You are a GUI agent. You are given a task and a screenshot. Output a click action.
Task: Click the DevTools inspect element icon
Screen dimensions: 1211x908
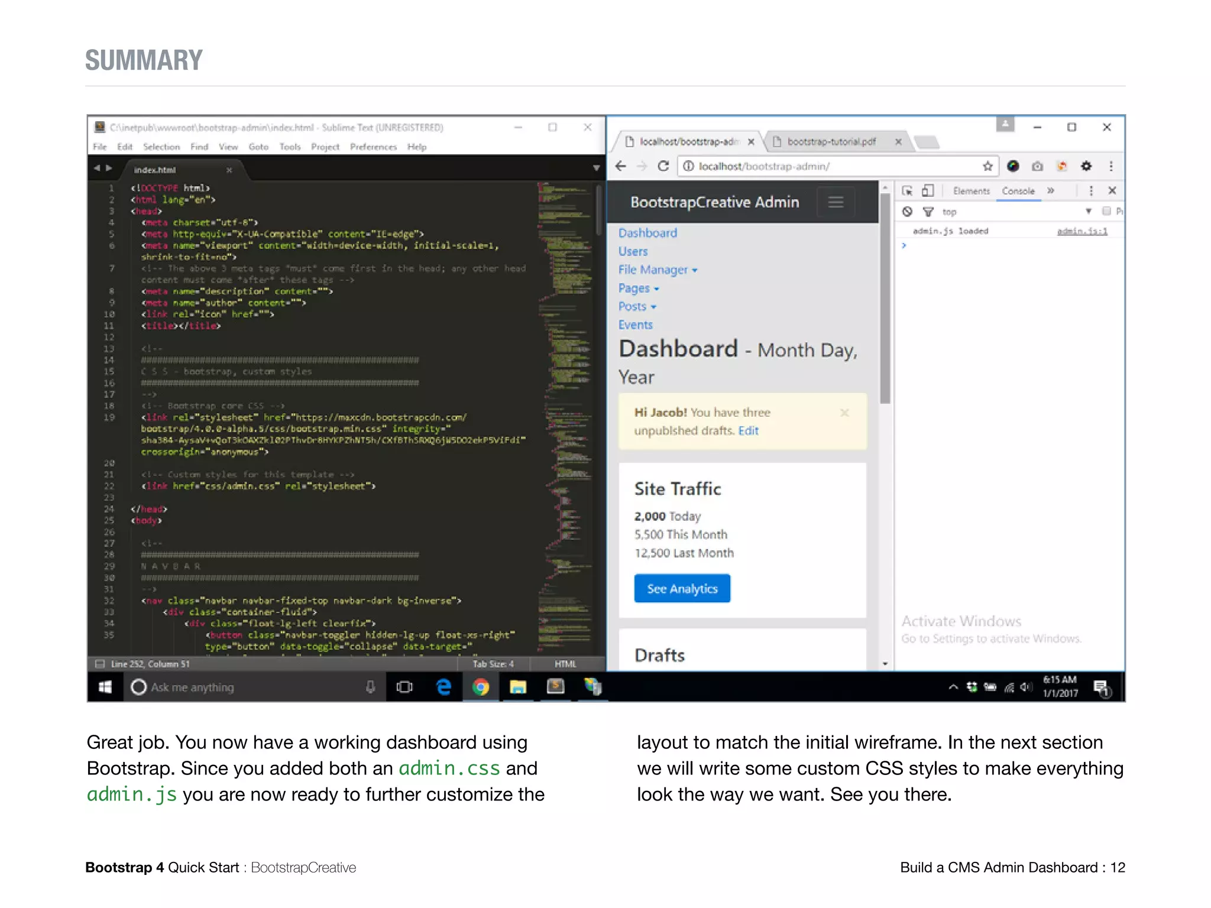pos(907,190)
